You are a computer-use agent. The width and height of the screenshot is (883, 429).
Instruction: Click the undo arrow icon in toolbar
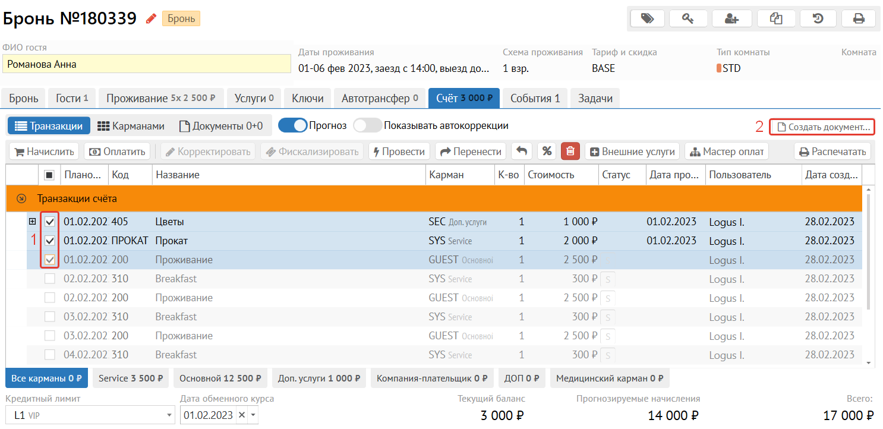(521, 152)
